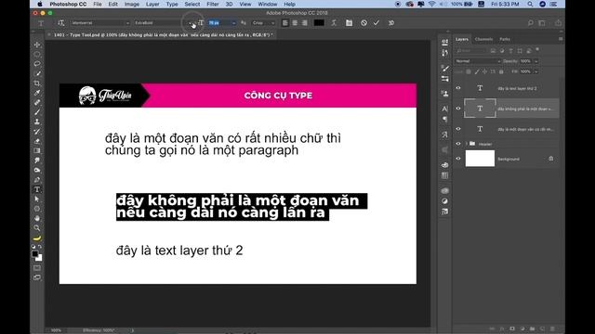
Task: Hide the Background layer
Action: click(458, 159)
